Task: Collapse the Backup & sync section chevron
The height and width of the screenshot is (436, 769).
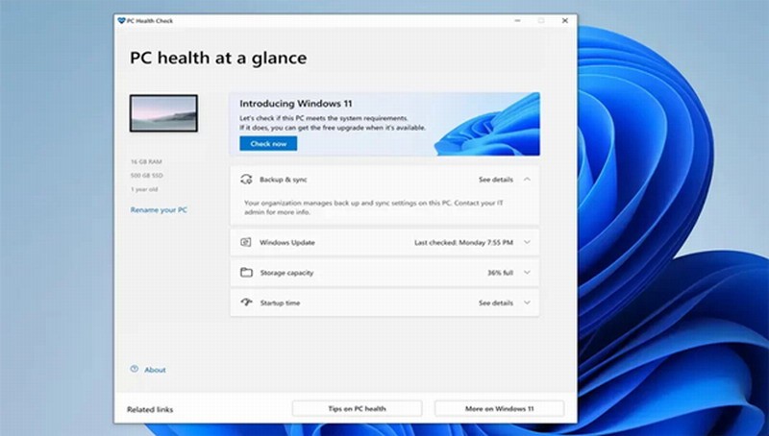Action: pos(527,180)
